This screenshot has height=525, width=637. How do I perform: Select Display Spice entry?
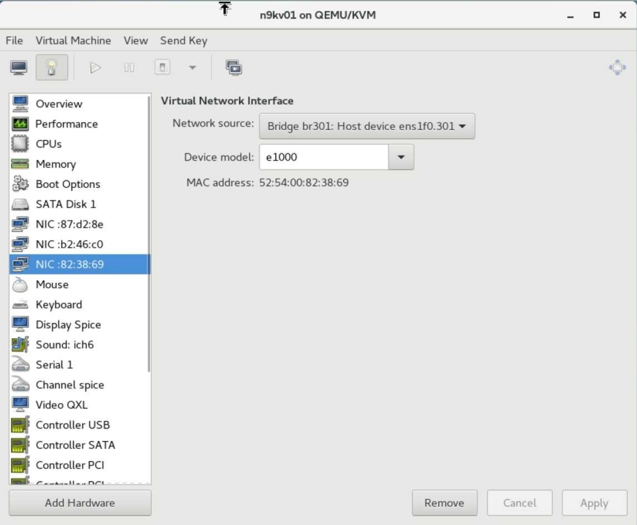[79, 325]
